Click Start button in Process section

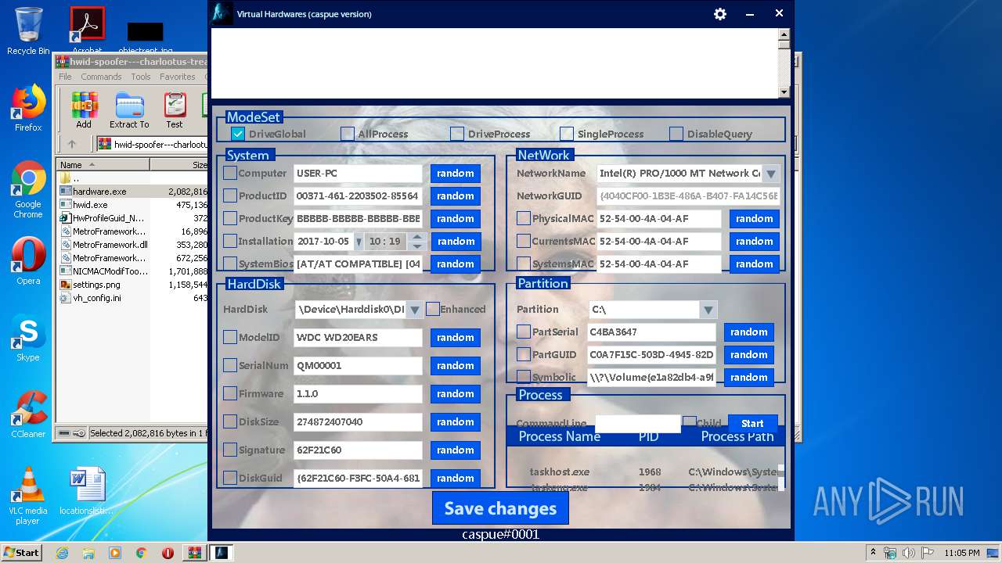point(752,422)
